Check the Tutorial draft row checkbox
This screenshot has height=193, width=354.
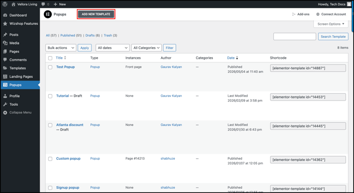[50, 96]
